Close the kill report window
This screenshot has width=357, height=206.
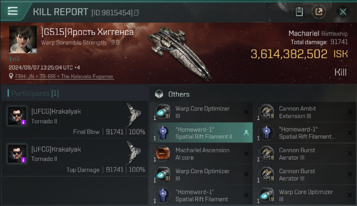pos(343,12)
